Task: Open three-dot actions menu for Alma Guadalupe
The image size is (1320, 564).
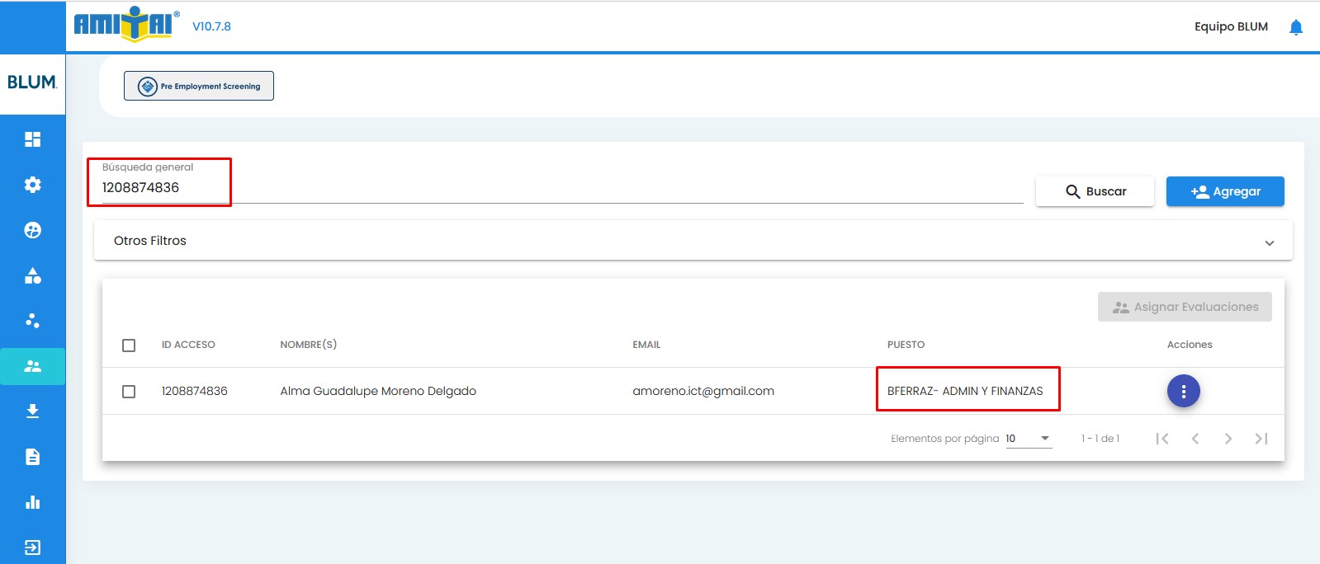Action: [x=1183, y=391]
